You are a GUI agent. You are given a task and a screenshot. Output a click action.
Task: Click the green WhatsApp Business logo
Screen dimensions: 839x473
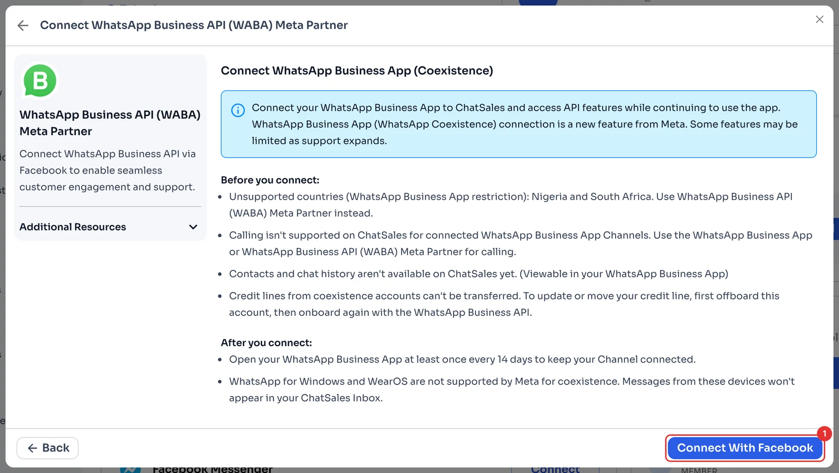coord(40,81)
